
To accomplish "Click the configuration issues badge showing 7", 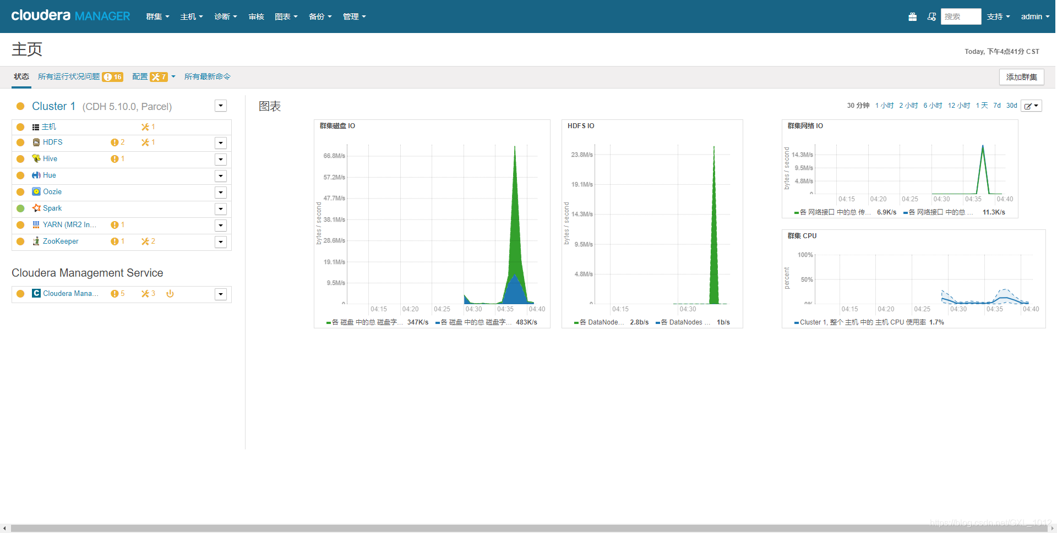I will click(159, 77).
